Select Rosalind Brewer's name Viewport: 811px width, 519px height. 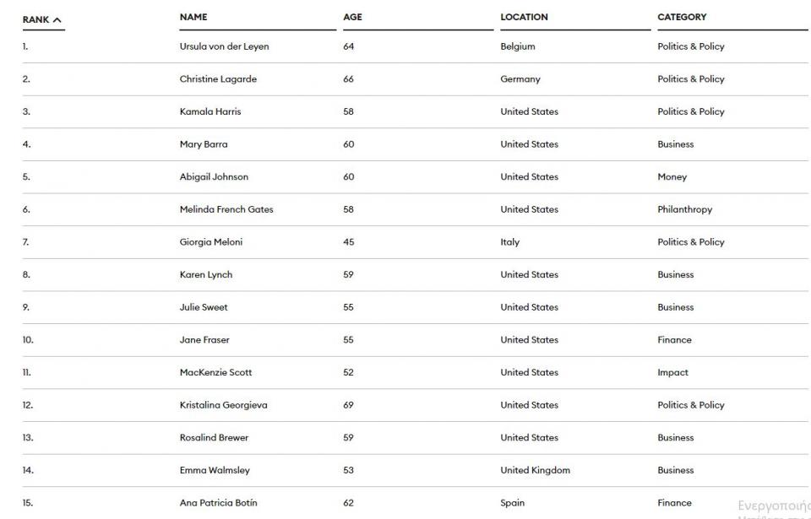click(x=214, y=438)
